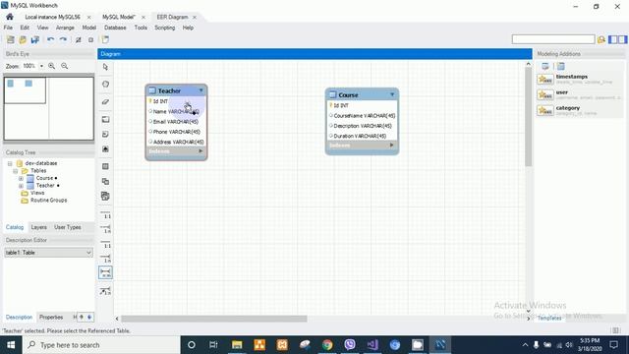The image size is (629, 354).
Task: Open File Explorer from the taskbar
Action: 237,345
